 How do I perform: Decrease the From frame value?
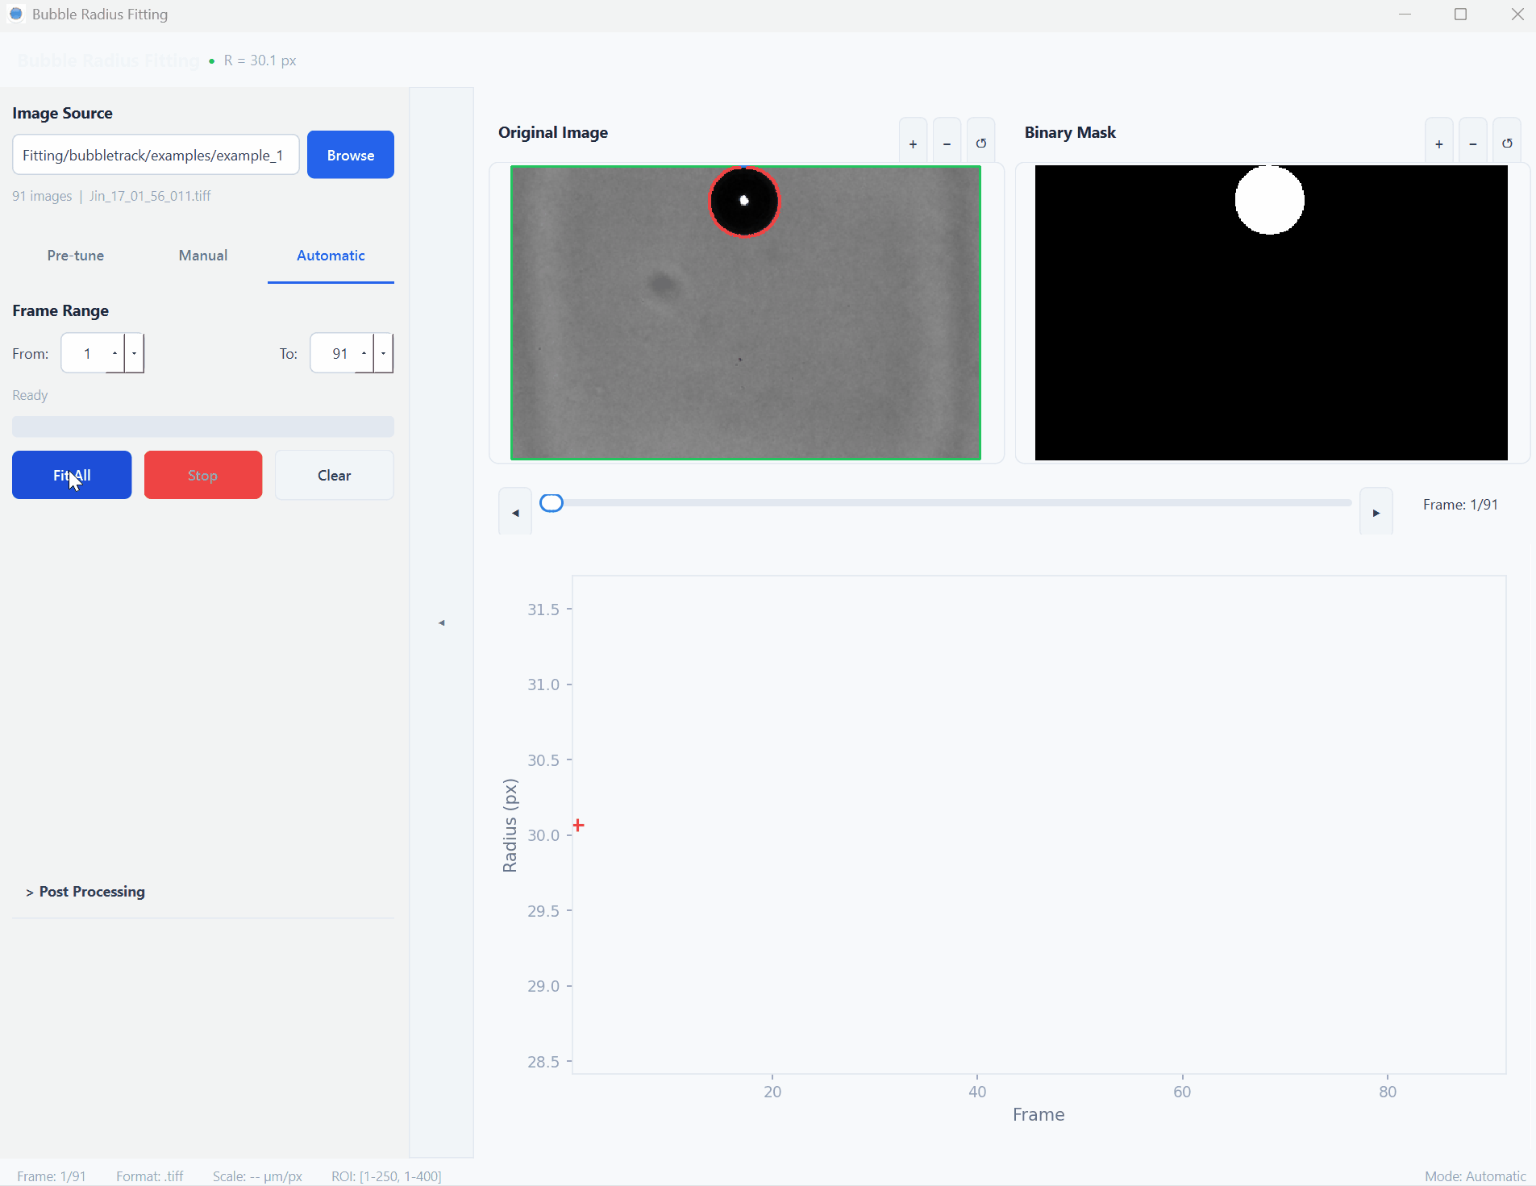135,353
